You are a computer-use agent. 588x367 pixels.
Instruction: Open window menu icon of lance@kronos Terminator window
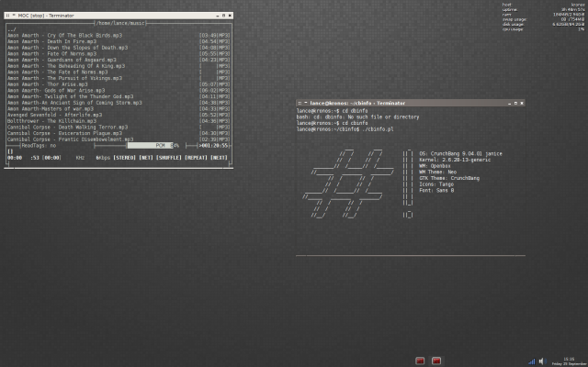click(300, 103)
